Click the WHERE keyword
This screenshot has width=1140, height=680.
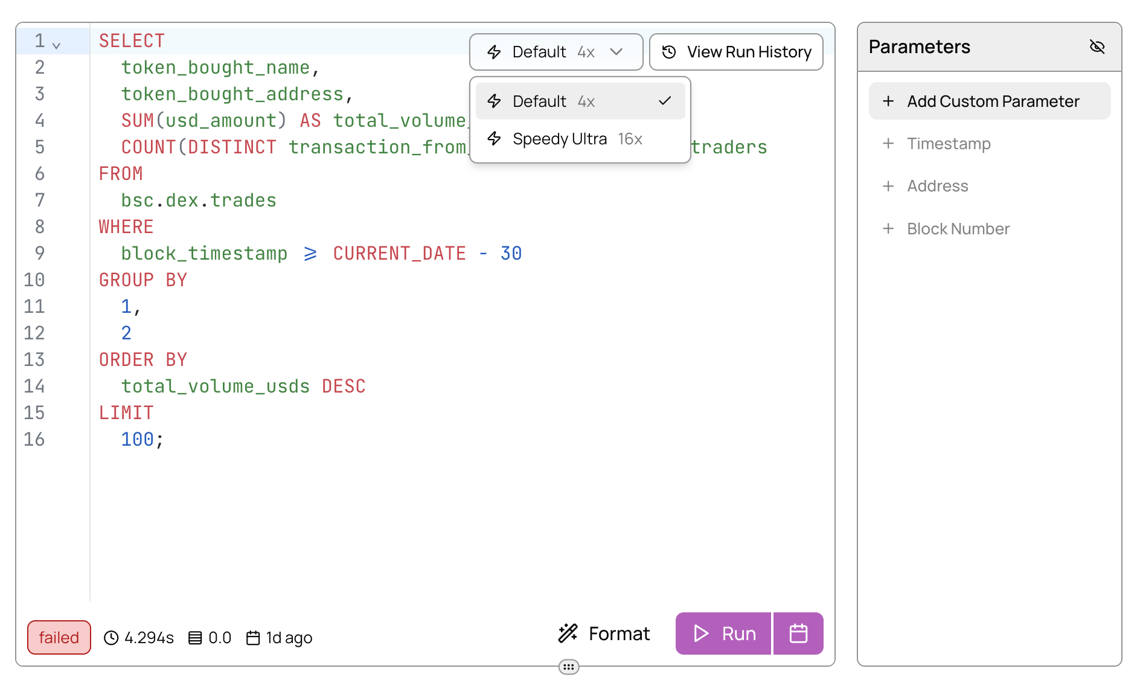point(126,227)
